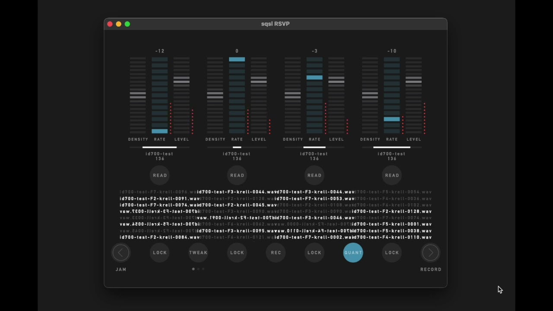Image resolution: width=553 pixels, height=311 pixels.
Task: Select file id700-test-F3-krell-0046.wav
Action: [x=315, y=218]
